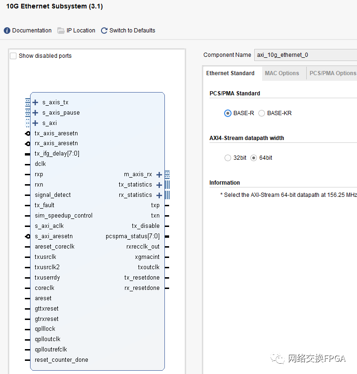This screenshot has width=357, height=374.
Task: Click the IP Location folder icon
Action: coord(61,31)
